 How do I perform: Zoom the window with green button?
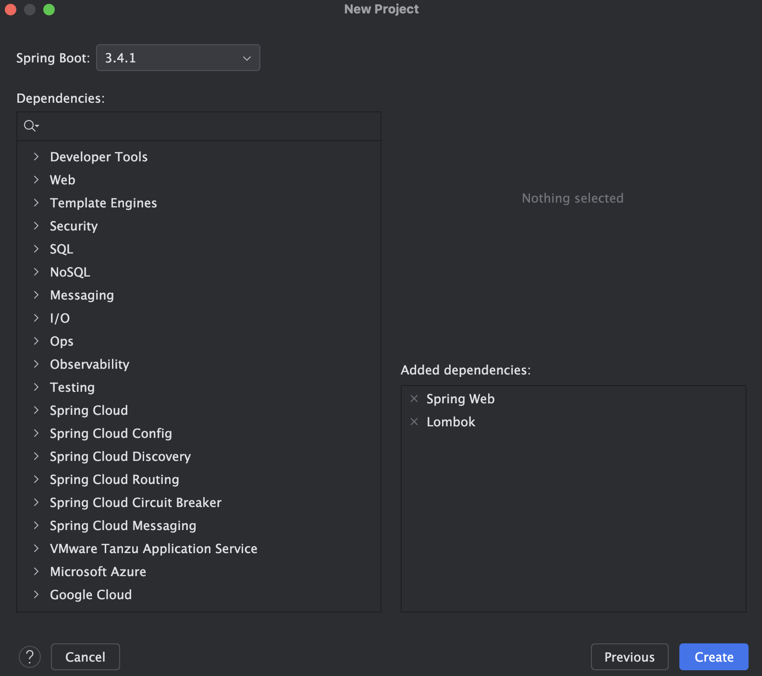(49, 10)
